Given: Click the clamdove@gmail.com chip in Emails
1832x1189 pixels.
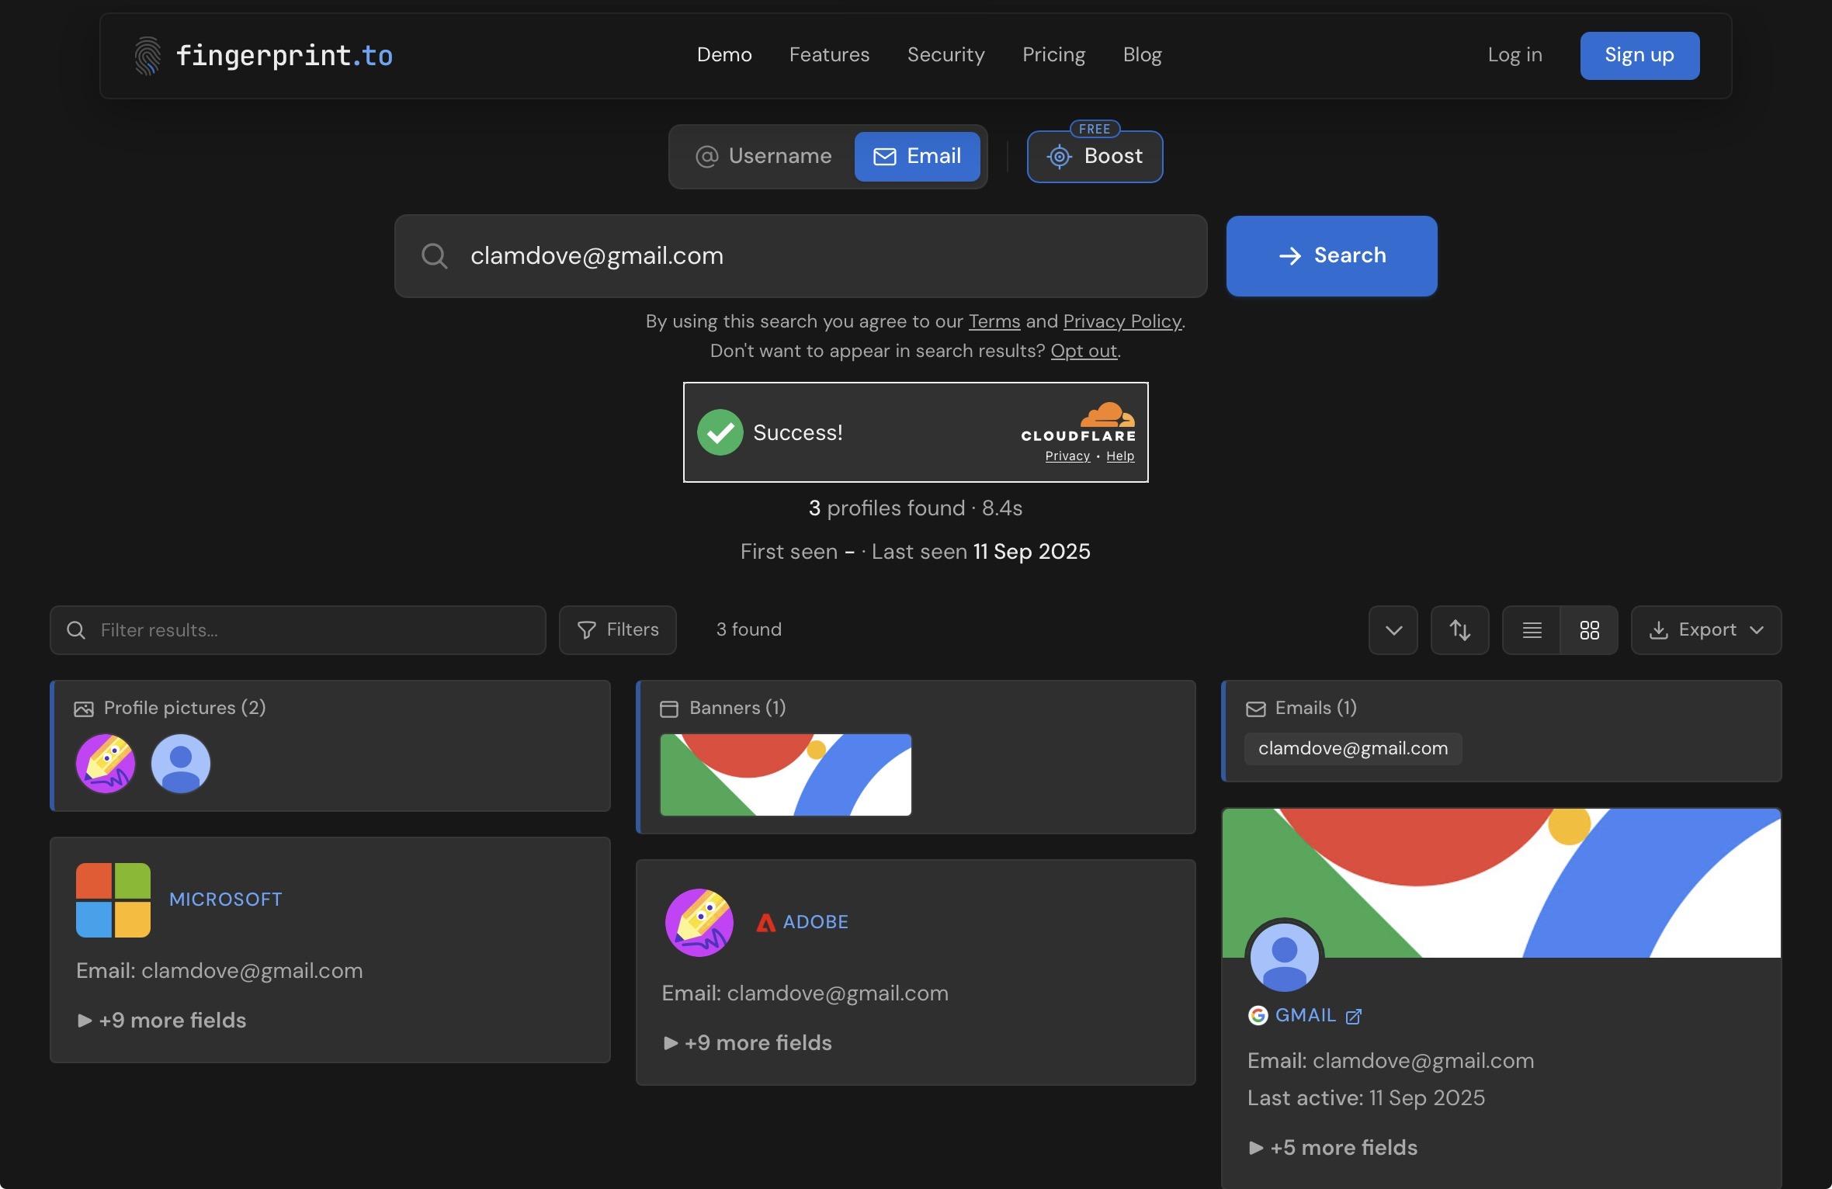Looking at the screenshot, I should tap(1353, 748).
